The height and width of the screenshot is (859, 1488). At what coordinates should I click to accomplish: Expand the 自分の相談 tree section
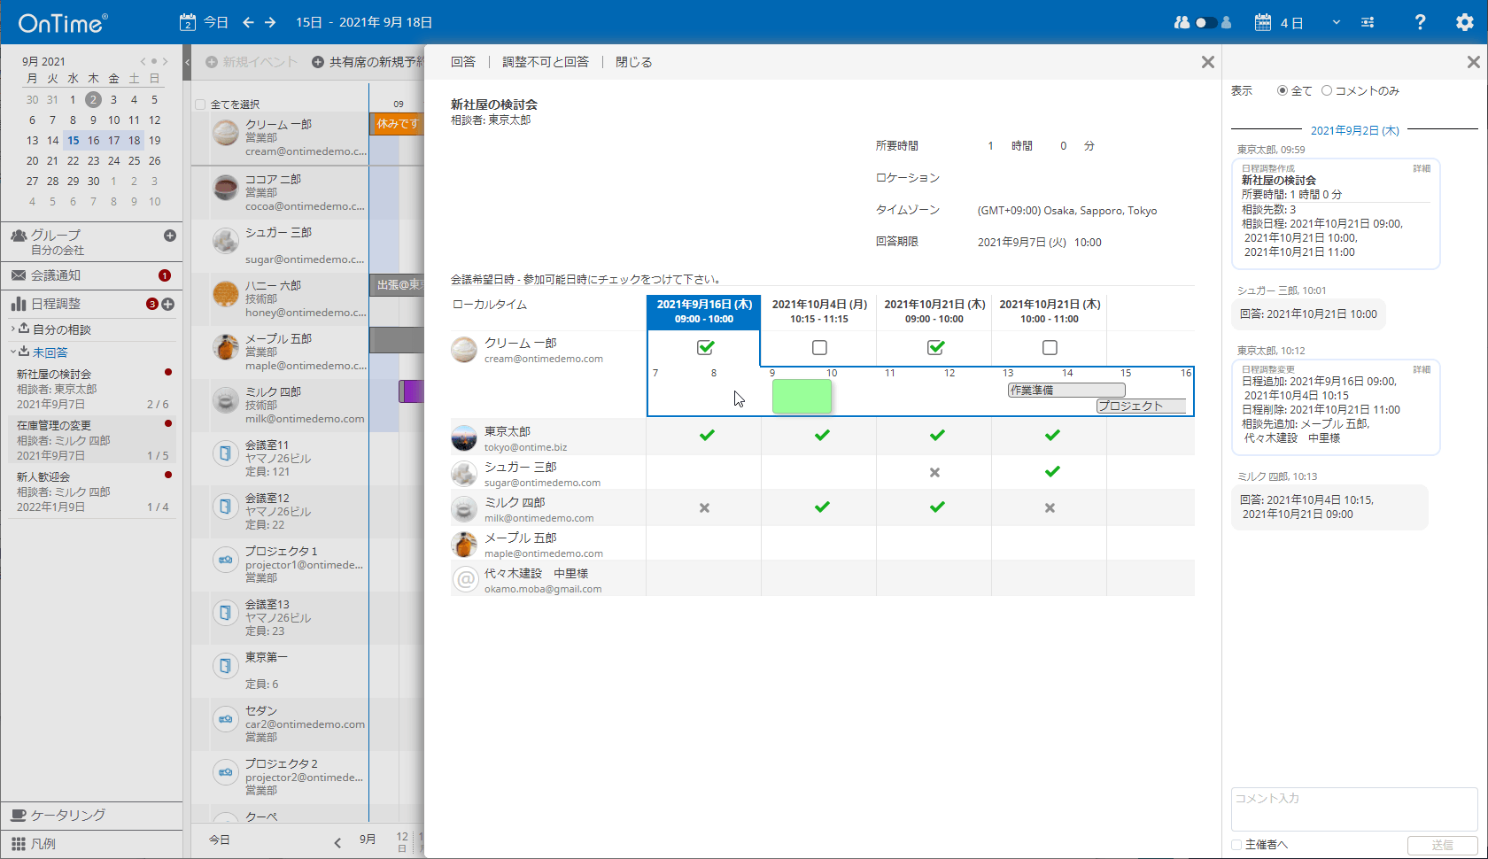coord(13,329)
